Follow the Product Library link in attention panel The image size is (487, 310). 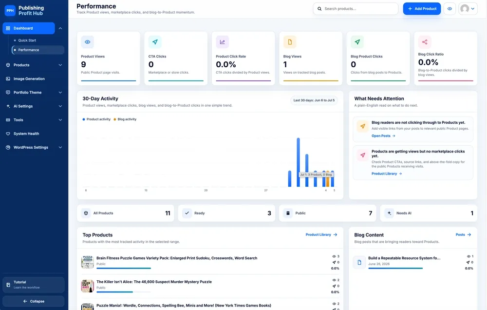click(x=387, y=174)
